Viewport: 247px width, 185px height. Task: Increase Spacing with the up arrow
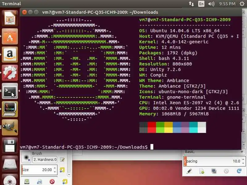(243, 159)
